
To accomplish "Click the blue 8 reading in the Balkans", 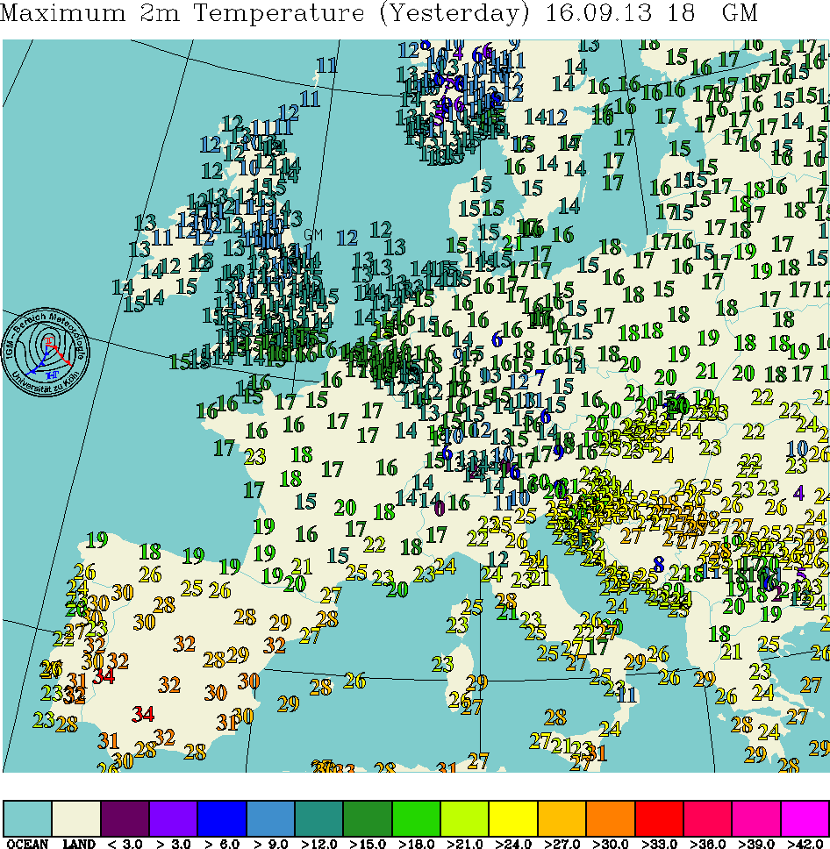I will coord(658,564).
